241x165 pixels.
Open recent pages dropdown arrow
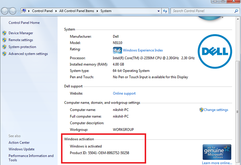coord(18,11)
